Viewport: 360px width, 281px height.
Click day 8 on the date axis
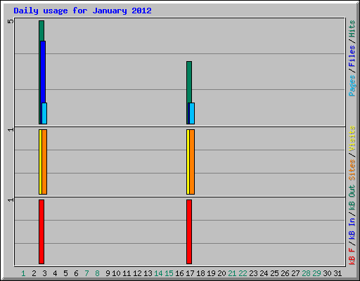(x=97, y=273)
